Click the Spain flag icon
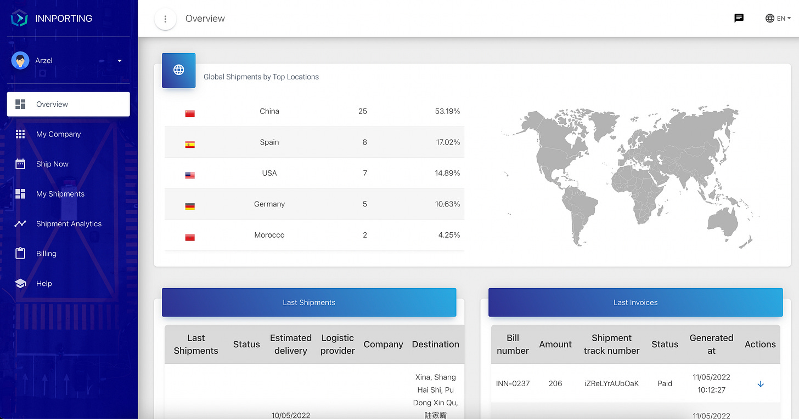 [190, 145]
